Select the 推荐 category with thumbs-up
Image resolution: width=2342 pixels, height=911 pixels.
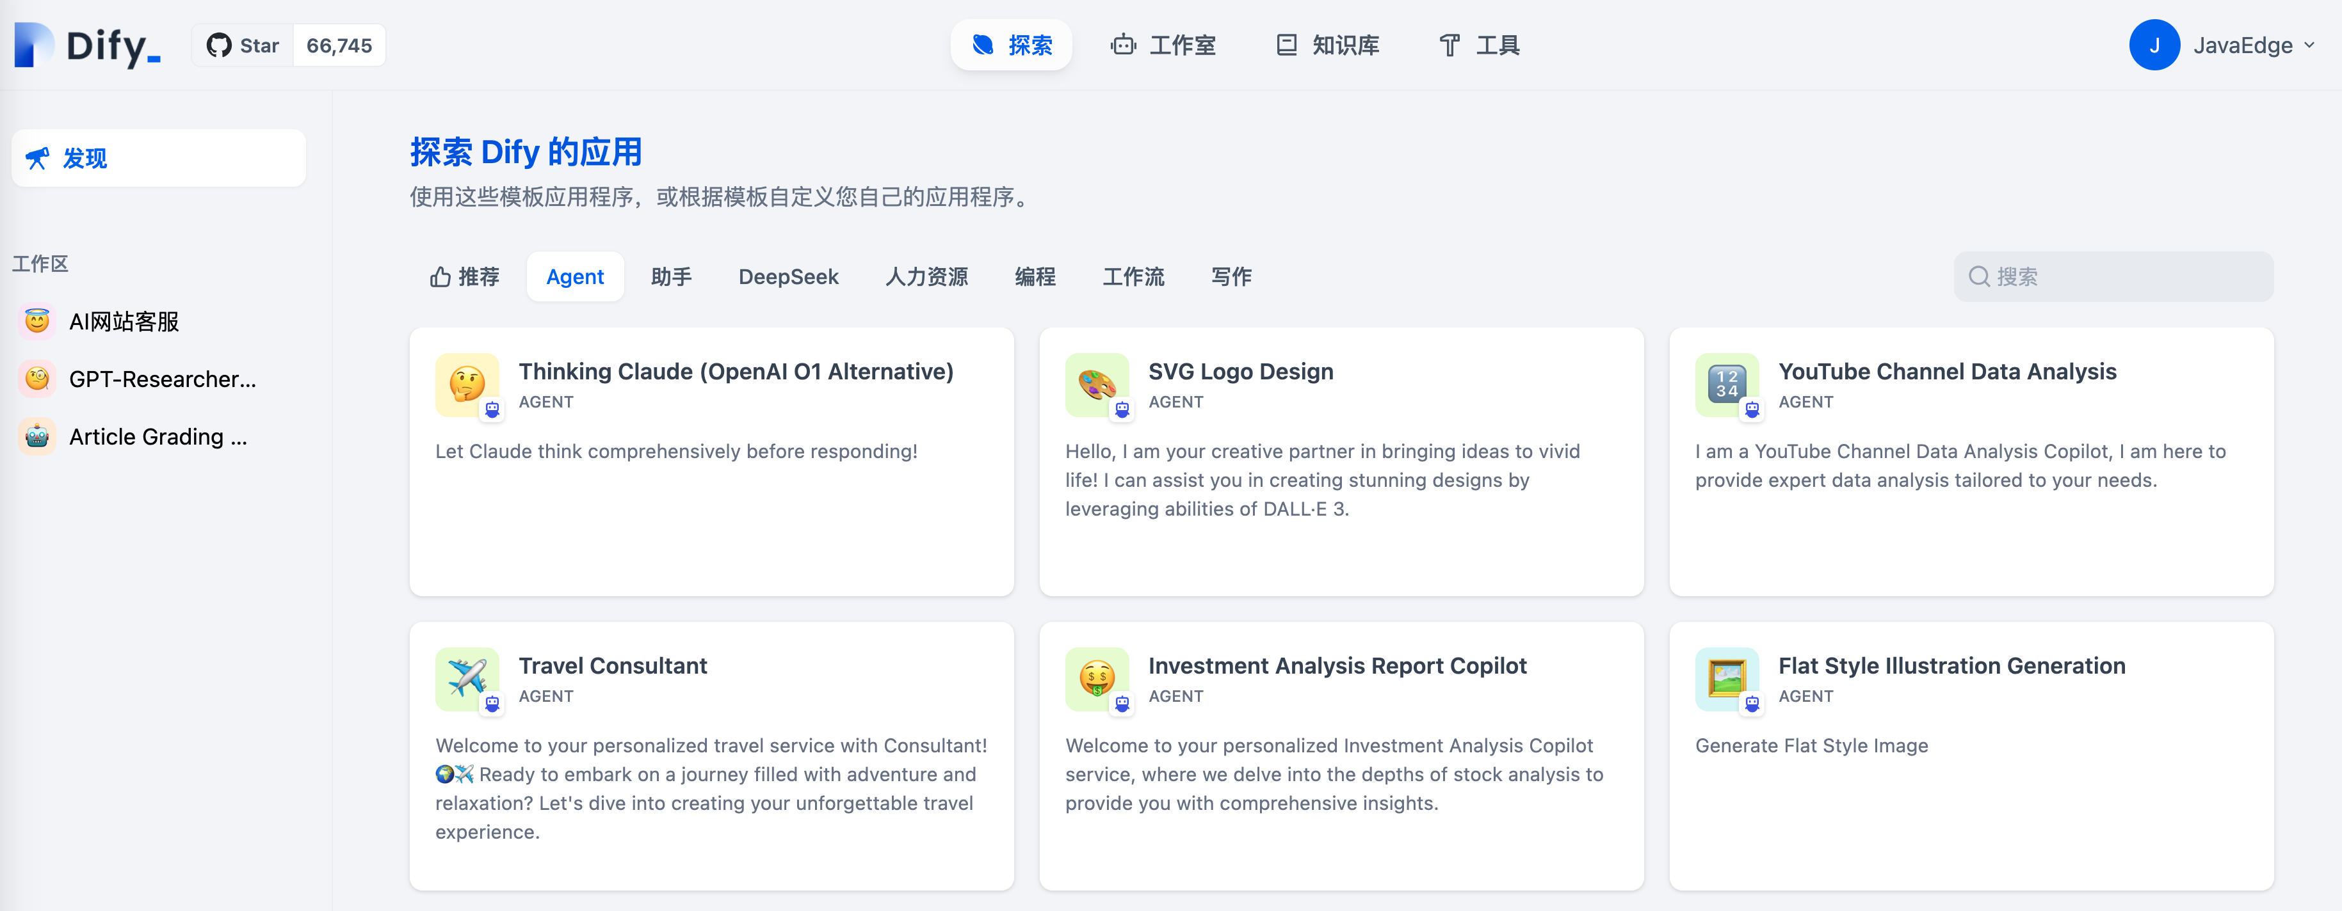(x=465, y=277)
